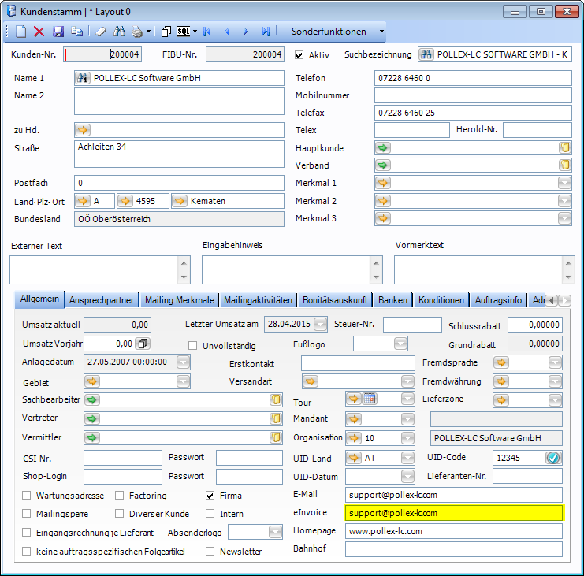Save the customer record with floppy icon

[x=58, y=32]
